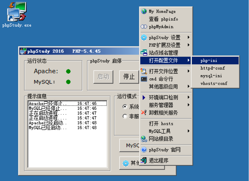Select the phpStudy 官网 menu label
The height and width of the screenshot is (181, 249).
(x=165, y=150)
